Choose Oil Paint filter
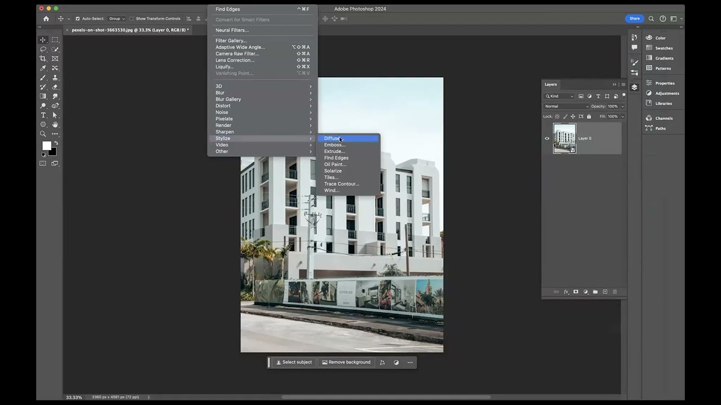This screenshot has width=721, height=405. coord(349,164)
